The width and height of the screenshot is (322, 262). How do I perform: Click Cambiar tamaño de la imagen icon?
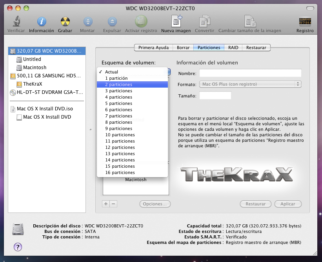[250, 21]
